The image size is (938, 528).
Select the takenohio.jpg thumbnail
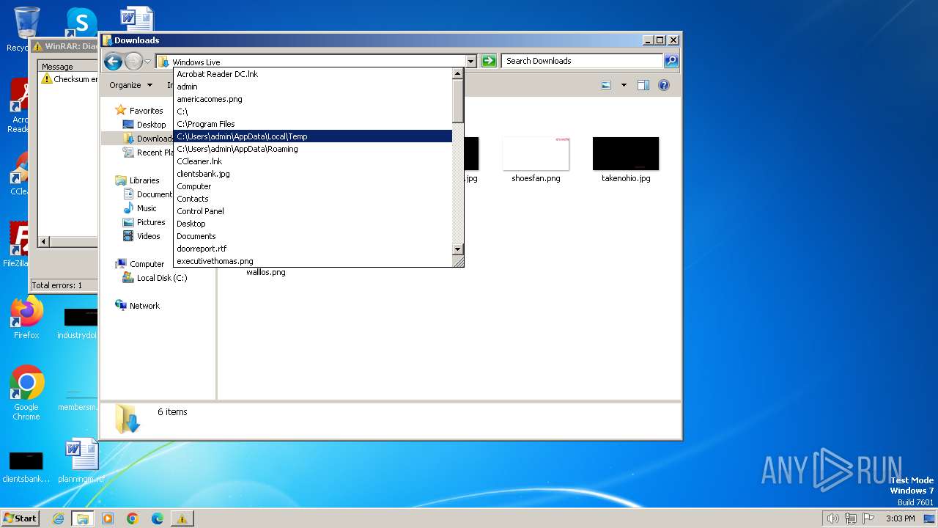tap(626, 153)
